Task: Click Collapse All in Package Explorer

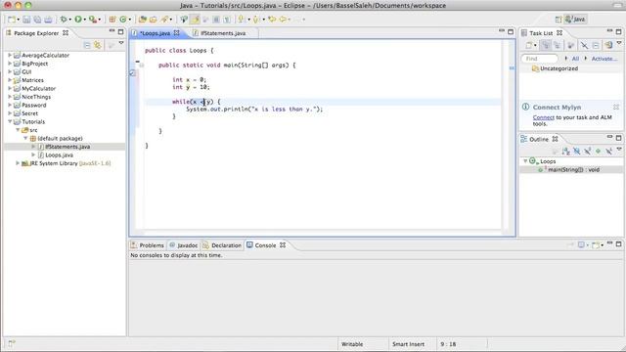Action: (x=87, y=45)
